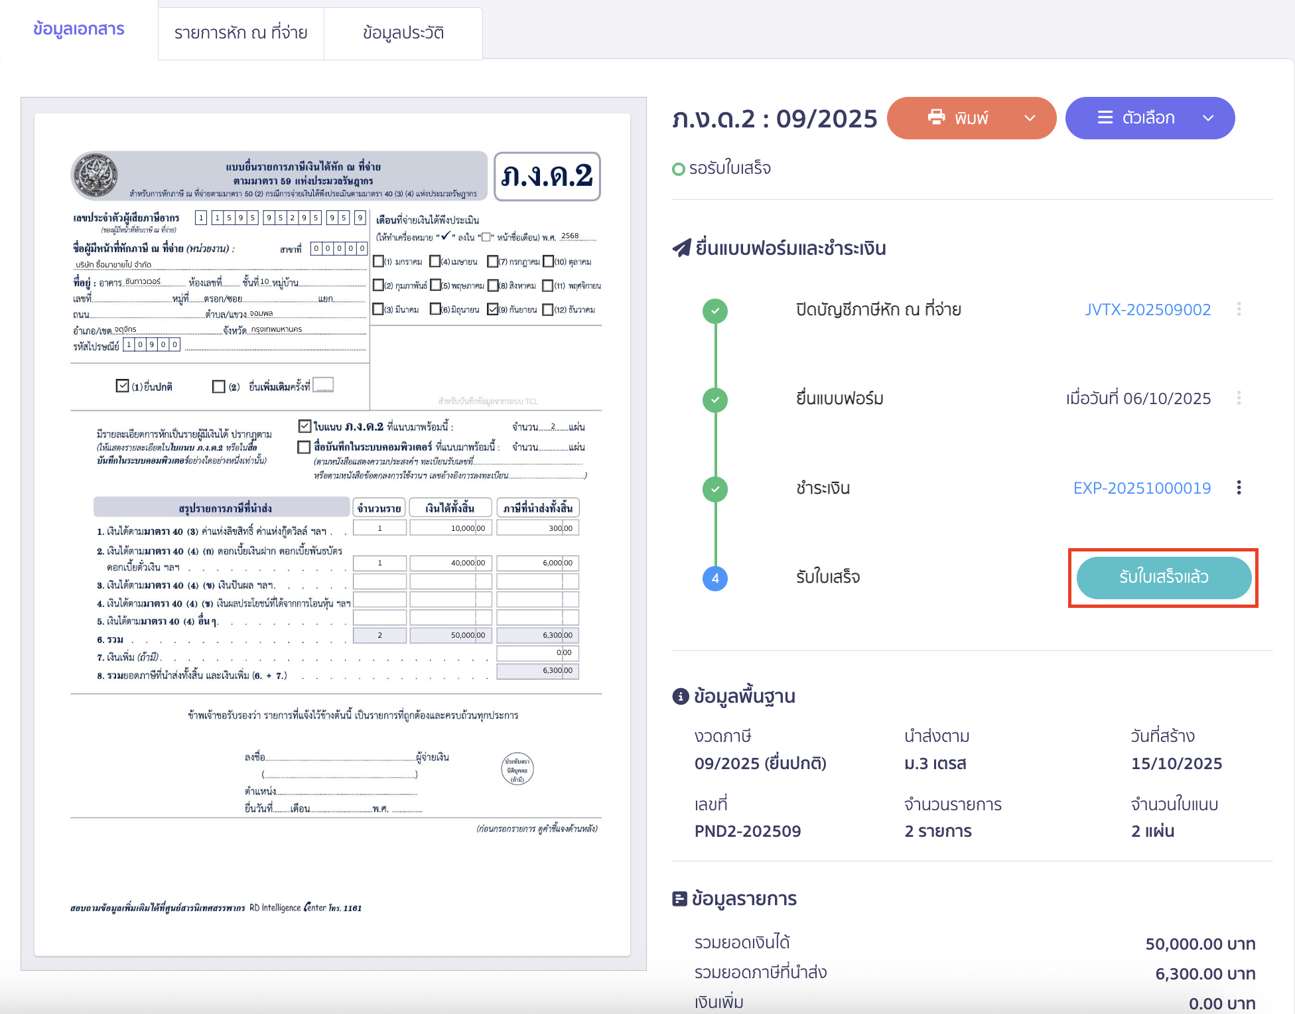Open the EXP-20251000019 expense link
Viewport: 1295px width, 1014px height.
(x=1142, y=488)
